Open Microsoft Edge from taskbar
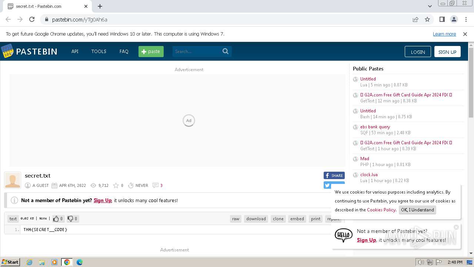474x267 pixels. coord(80,262)
